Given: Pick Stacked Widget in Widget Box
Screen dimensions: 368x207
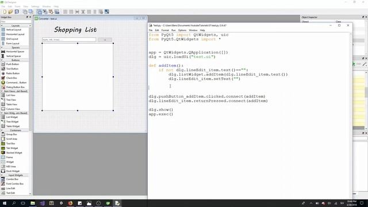Looking at the screenshot, I should tap(14, 152).
